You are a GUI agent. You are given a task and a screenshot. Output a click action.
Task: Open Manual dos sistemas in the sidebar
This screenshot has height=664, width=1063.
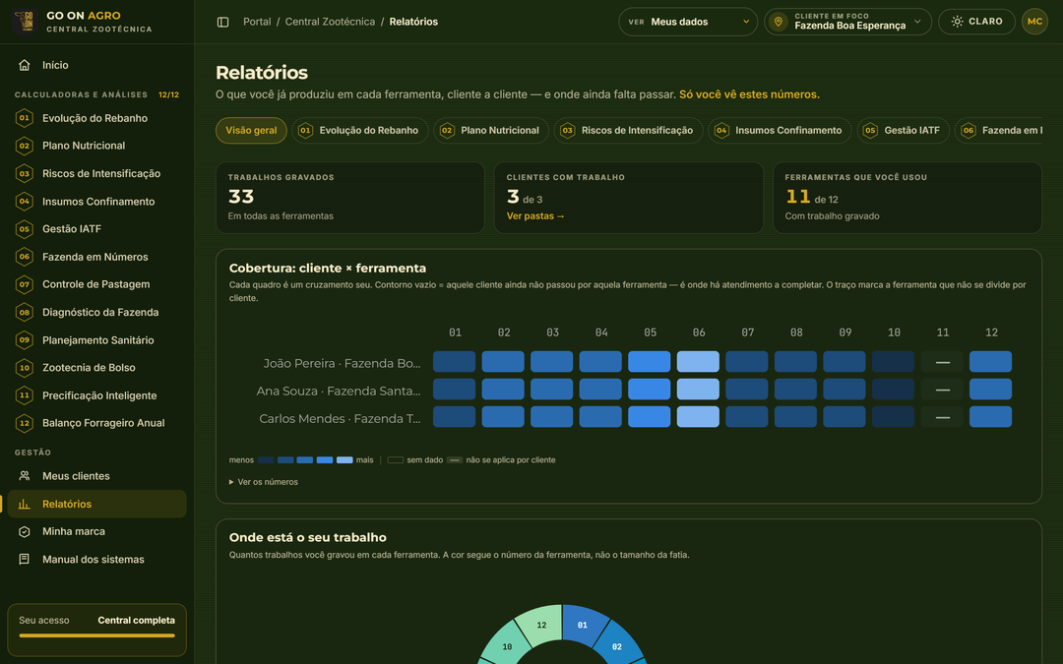[x=96, y=559]
